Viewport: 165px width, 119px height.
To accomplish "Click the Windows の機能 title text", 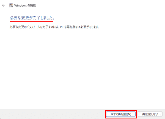I will point(25,5).
